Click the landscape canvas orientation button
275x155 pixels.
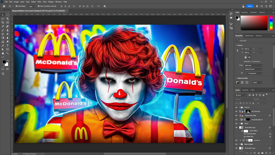click(x=249, y=57)
